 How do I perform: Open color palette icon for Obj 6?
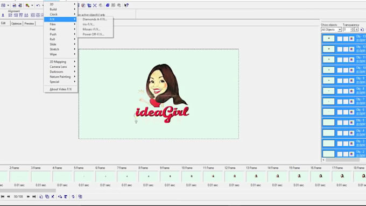(351, 112)
